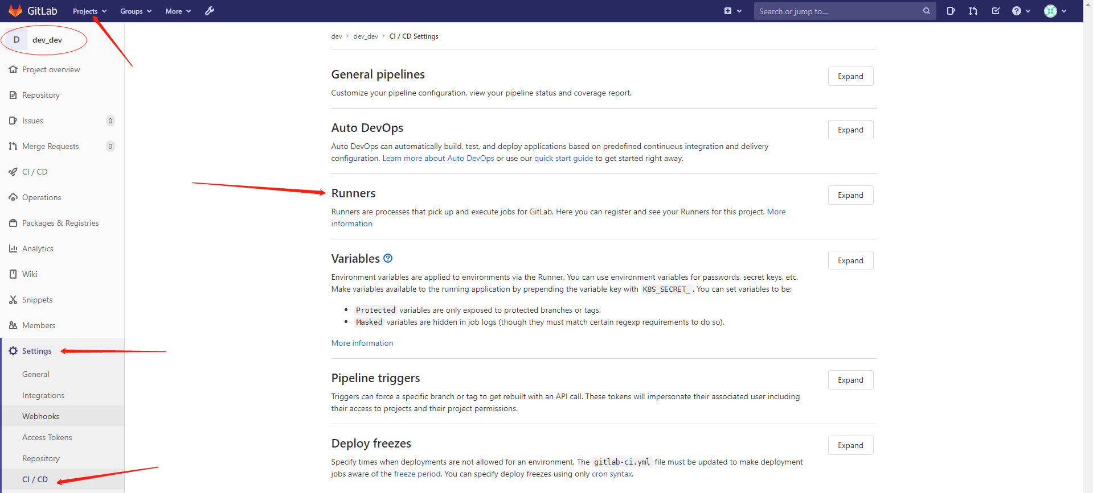Open the user avatar menu
This screenshot has height=493, width=1093.
(x=1055, y=11)
